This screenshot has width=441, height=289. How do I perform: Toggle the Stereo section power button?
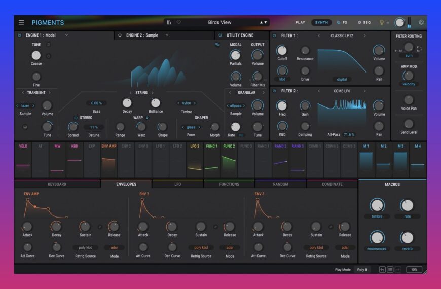point(76,118)
